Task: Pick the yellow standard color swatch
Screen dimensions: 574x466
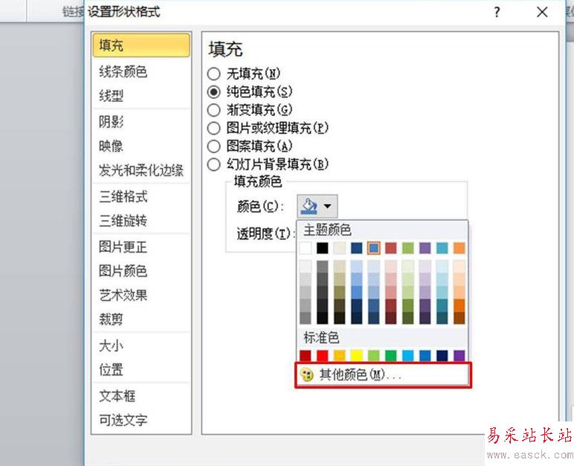Action: coord(357,355)
